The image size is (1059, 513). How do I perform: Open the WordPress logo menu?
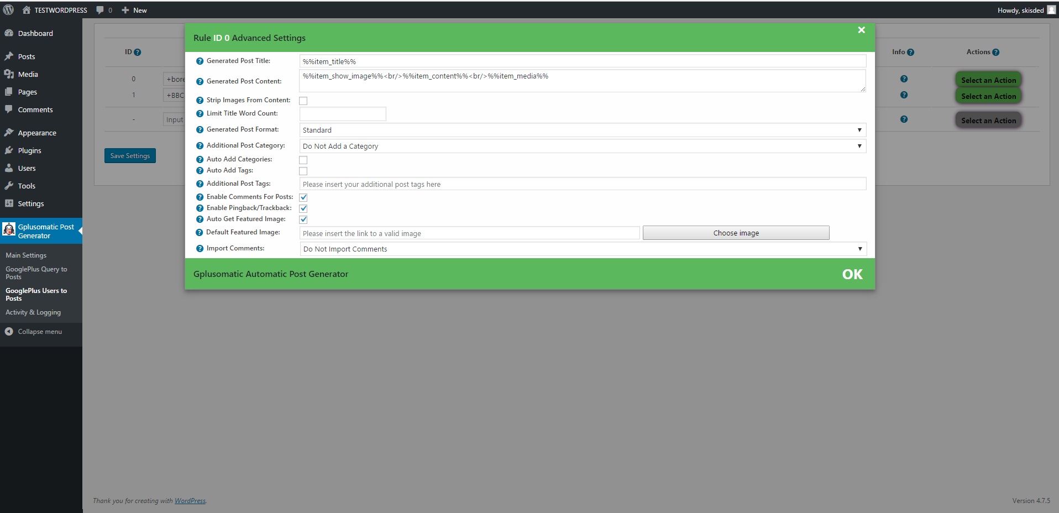8,10
